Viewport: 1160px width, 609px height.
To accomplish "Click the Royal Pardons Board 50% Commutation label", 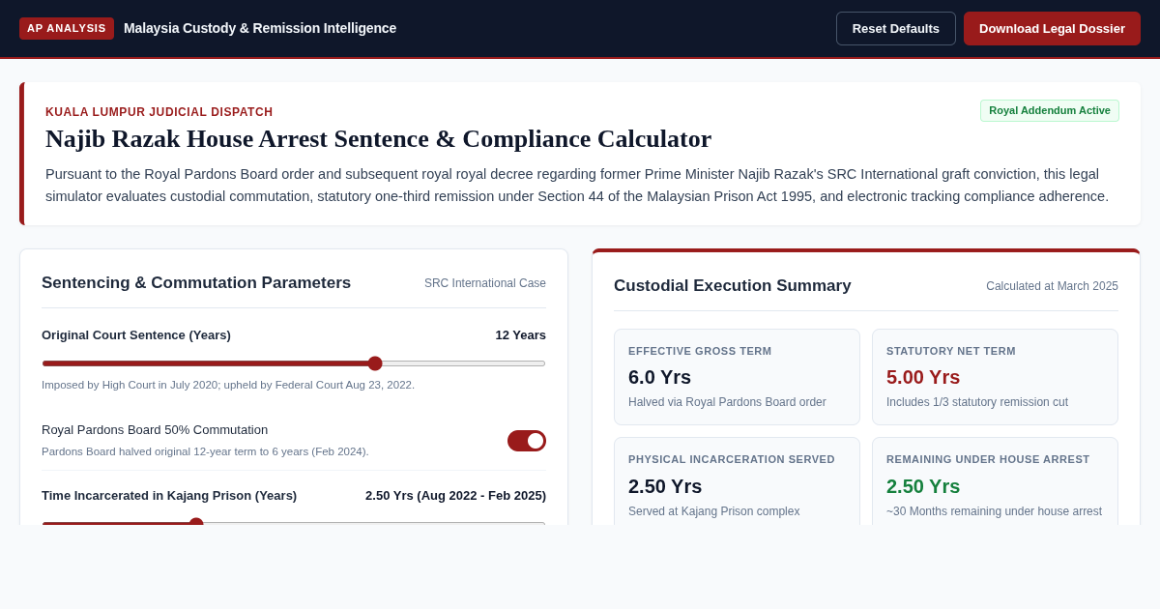I will click(x=155, y=429).
